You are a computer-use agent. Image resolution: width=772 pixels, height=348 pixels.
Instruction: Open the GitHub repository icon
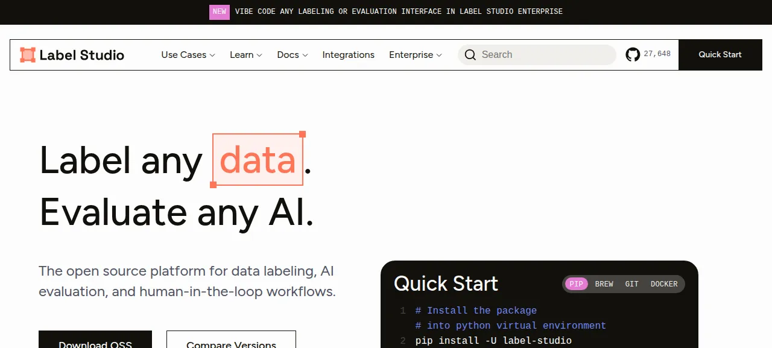[x=633, y=54]
